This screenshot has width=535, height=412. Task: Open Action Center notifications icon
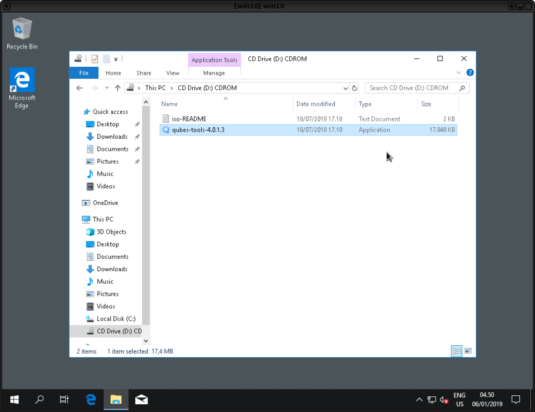point(516,399)
